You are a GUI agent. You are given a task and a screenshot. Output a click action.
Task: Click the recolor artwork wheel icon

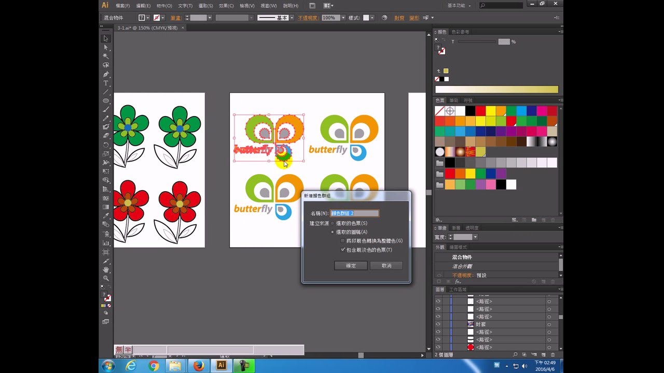coord(384,18)
